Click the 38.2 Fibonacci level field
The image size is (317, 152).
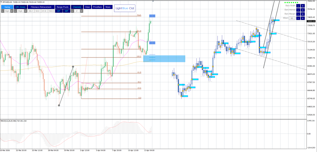pyautogui.click(x=31, y=11)
